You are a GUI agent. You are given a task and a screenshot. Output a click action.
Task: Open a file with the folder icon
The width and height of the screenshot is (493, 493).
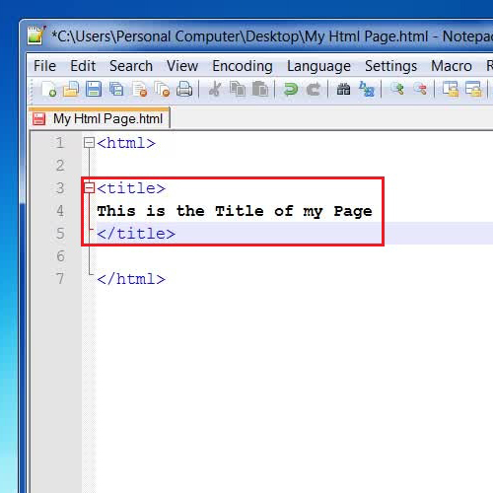tap(71, 89)
